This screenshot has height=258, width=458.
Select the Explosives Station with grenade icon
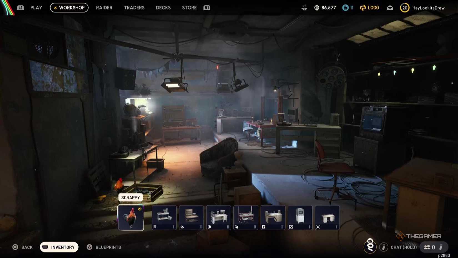point(246,217)
